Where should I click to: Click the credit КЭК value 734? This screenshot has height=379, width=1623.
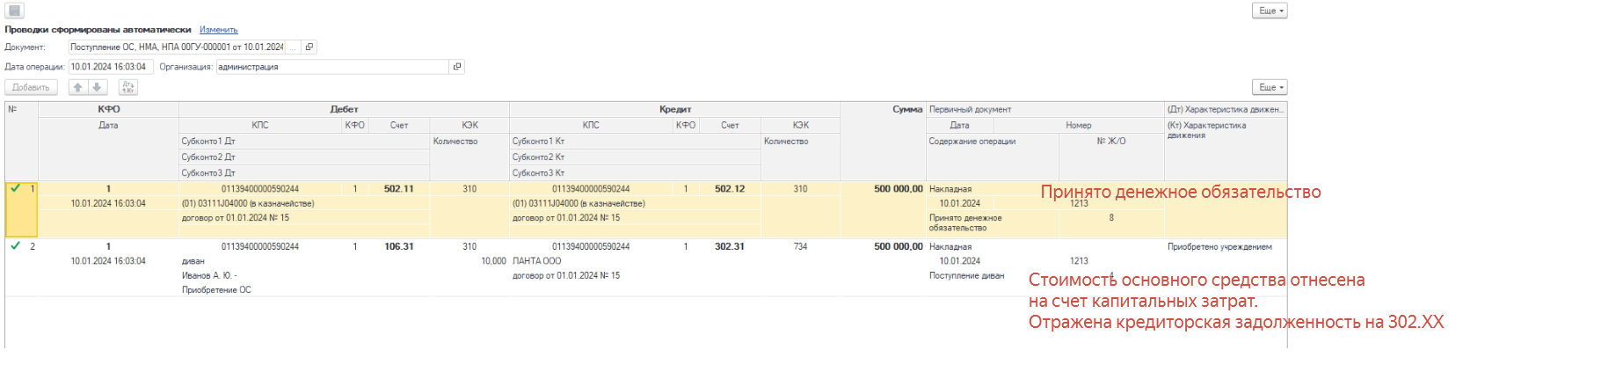tap(800, 246)
